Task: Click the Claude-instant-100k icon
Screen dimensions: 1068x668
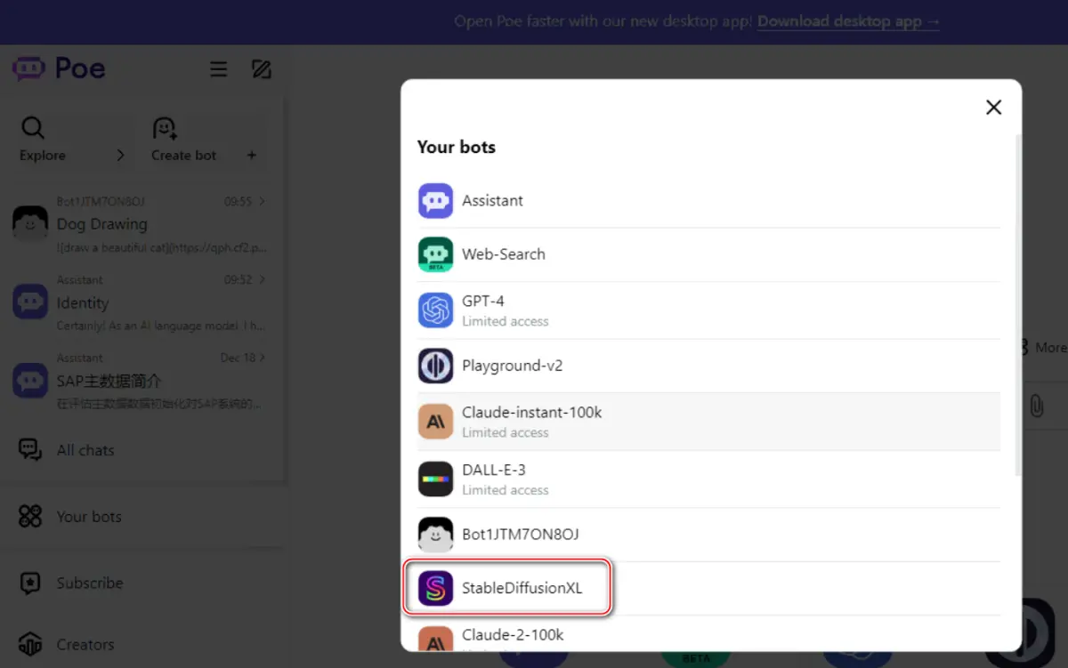Action: pos(436,422)
